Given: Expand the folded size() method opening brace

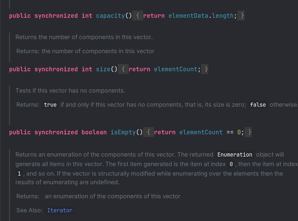Looking at the screenshot, I should 123,69.
